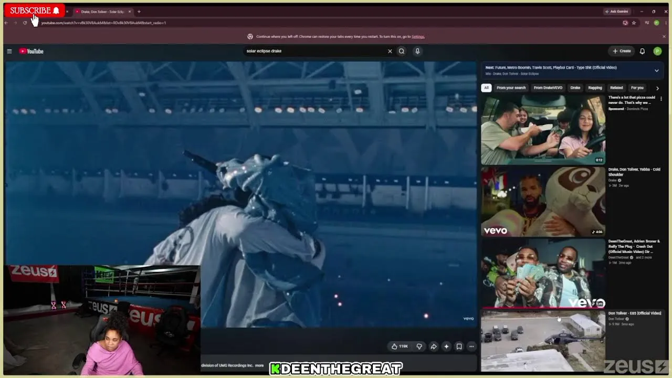Go back with Chrome back arrow
Screen dimensions: 672x378
coord(6,23)
